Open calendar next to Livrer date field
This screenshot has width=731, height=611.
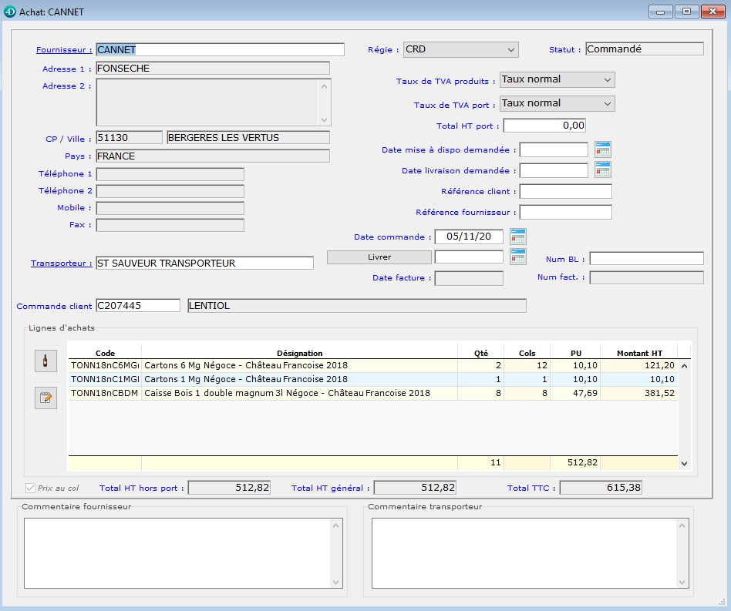click(518, 257)
